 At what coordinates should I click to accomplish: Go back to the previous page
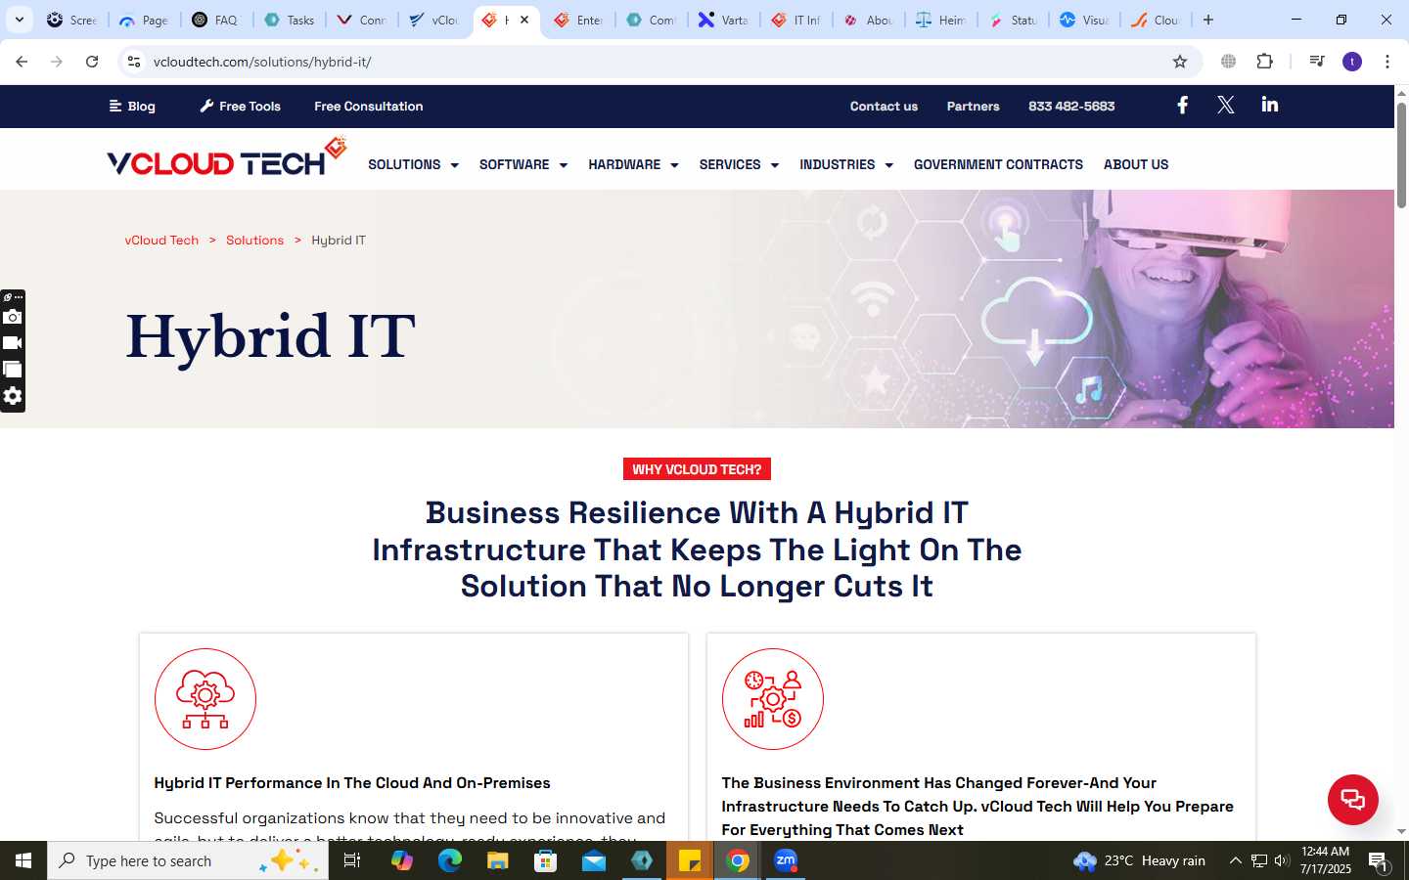click(22, 62)
